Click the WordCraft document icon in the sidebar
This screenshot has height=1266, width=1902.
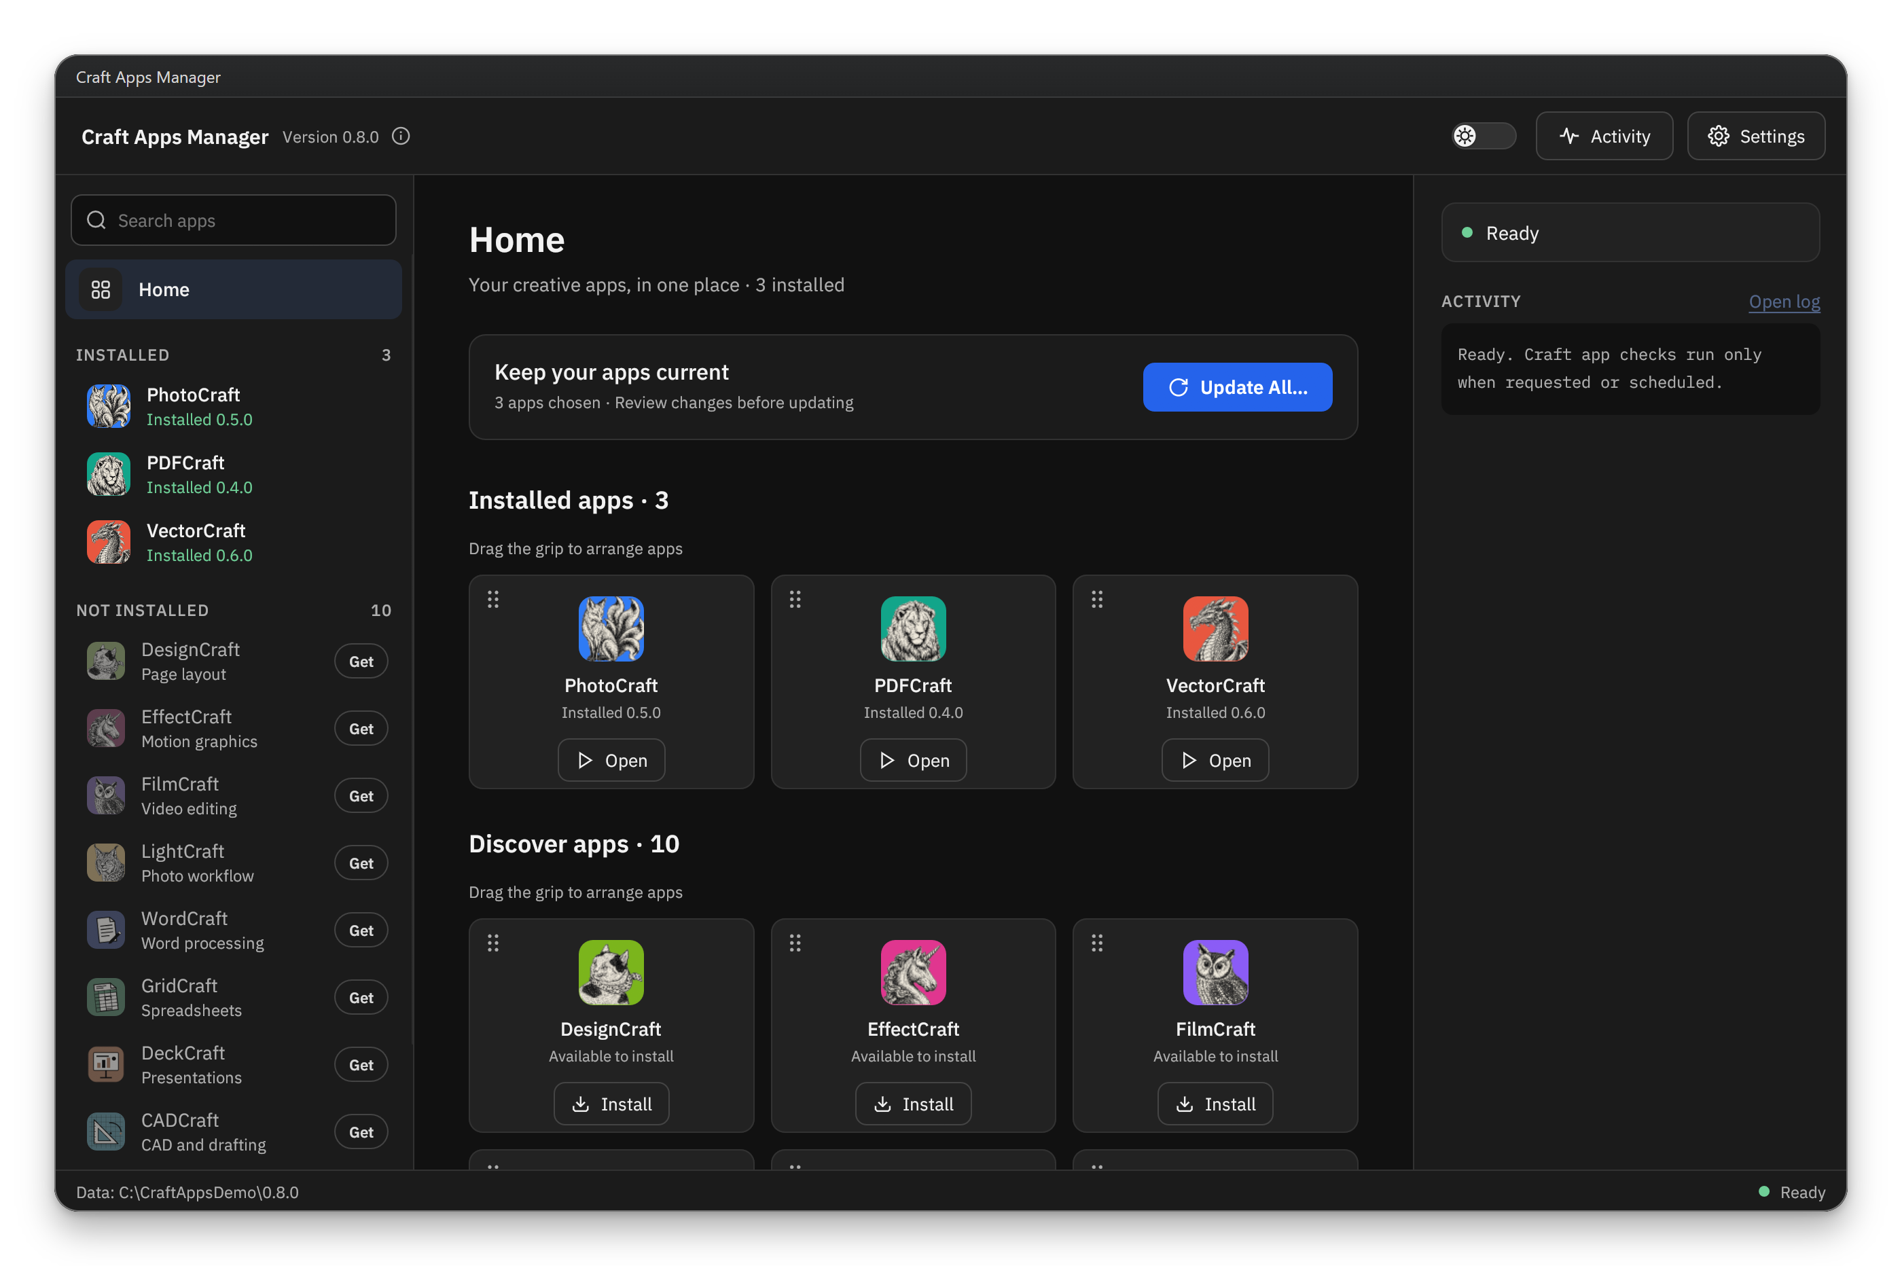pyautogui.click(x=106, y=930)
